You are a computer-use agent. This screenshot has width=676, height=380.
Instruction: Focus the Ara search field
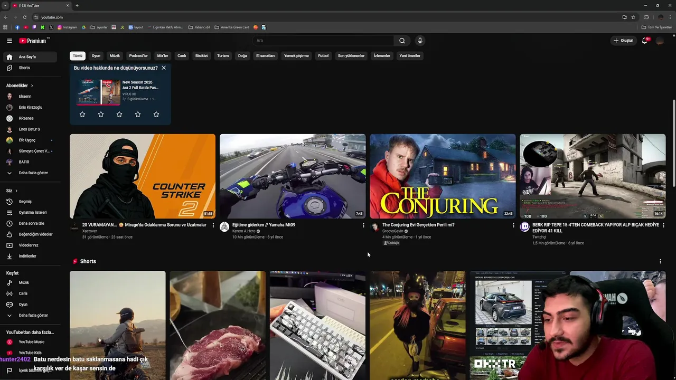[323, 41]
